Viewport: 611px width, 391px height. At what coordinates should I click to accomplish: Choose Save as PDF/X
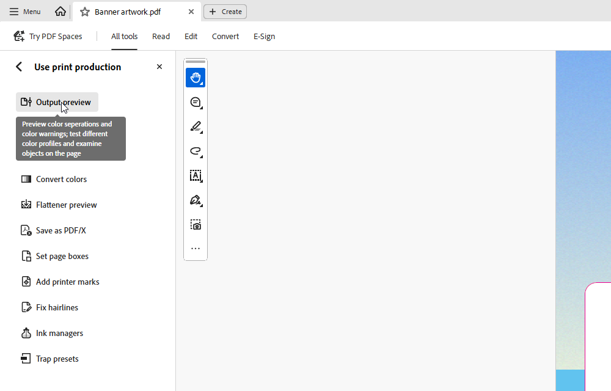[x=53, y=230]
